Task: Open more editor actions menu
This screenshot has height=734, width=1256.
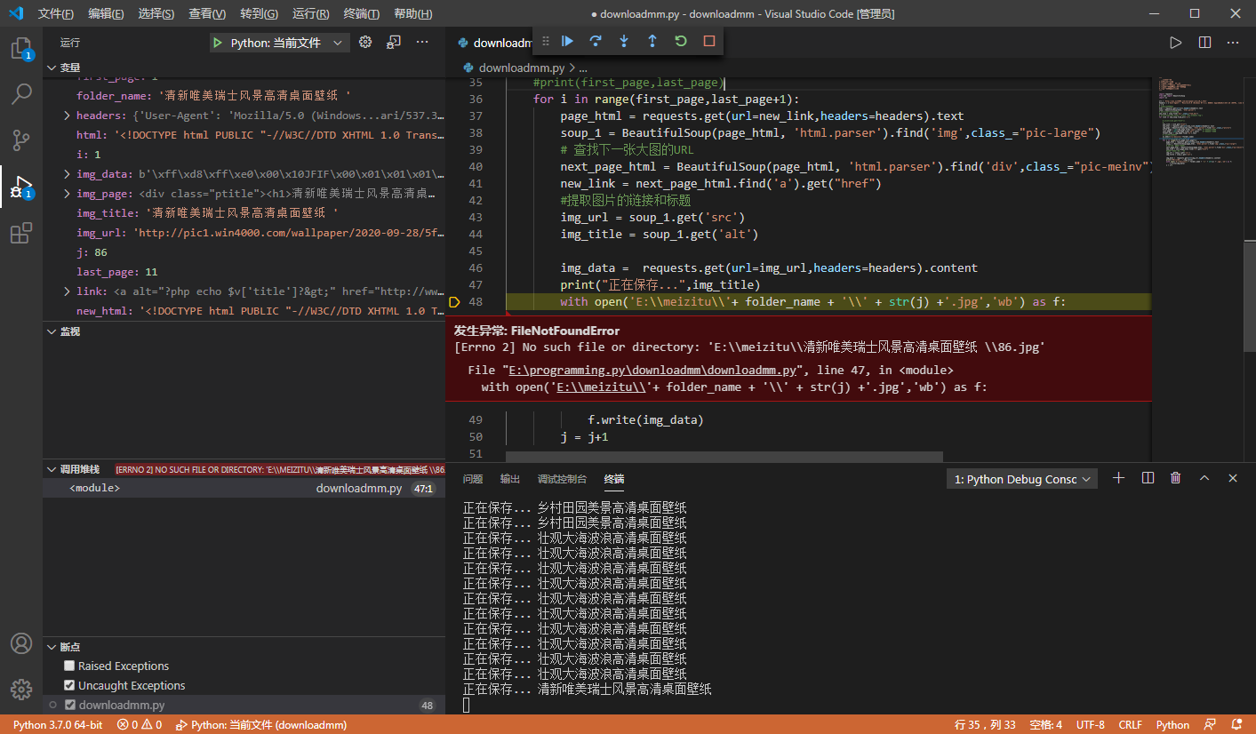Action: [1234, 43]
